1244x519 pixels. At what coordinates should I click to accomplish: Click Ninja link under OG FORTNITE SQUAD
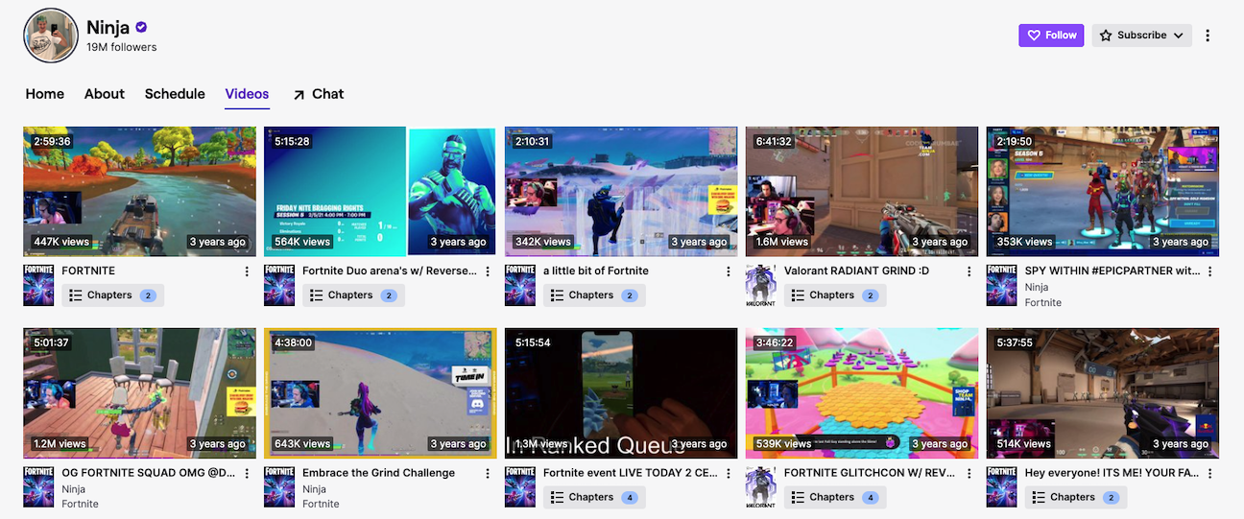(73, 489)
